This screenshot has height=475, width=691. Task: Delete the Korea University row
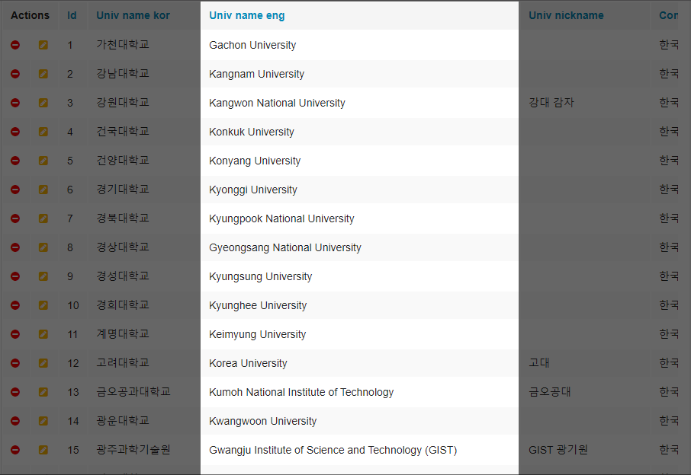(15, 363)
